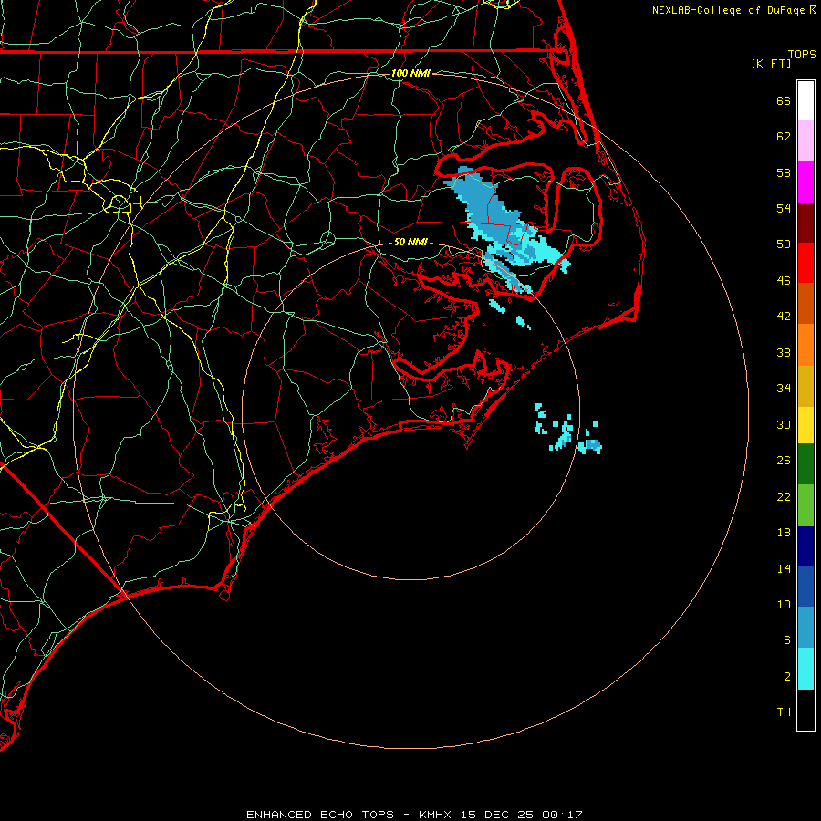Click the legend value 34

pyautogui.click(x=784, y=389)
